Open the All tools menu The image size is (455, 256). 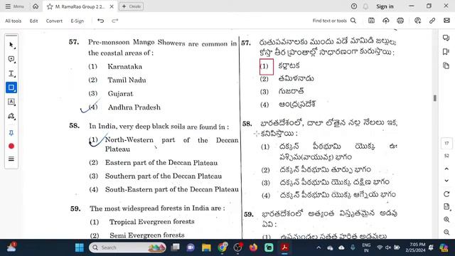[14, 21]
